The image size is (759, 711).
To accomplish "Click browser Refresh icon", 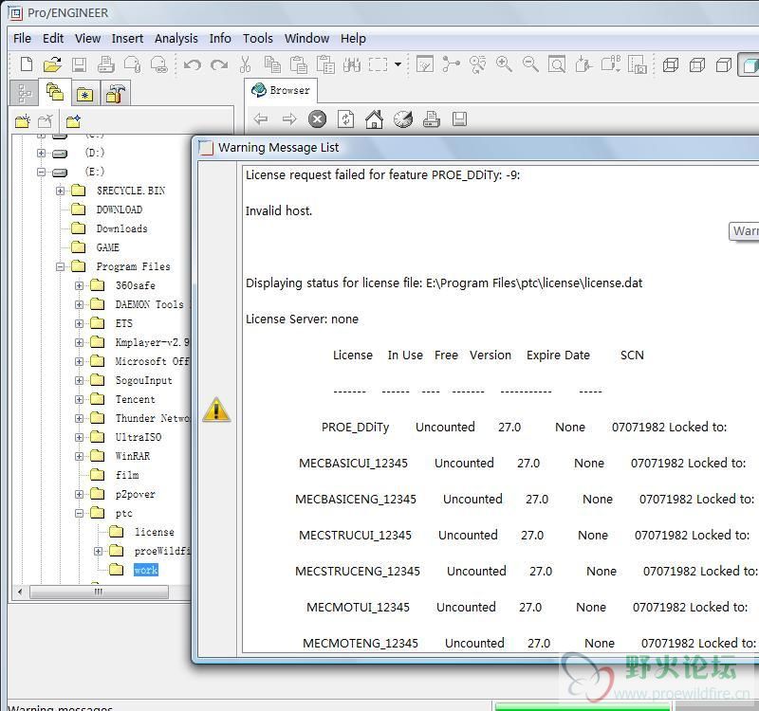I will point(345,119).
